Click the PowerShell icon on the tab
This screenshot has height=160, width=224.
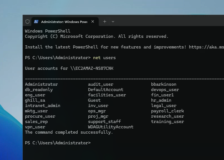point(36,22)
